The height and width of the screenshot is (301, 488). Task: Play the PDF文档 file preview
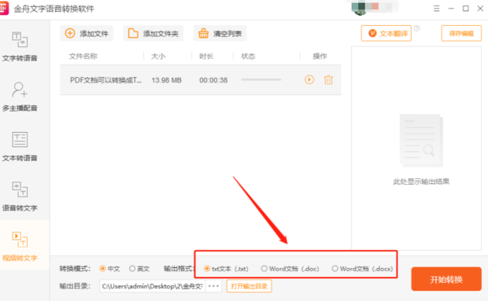(309, 80)
